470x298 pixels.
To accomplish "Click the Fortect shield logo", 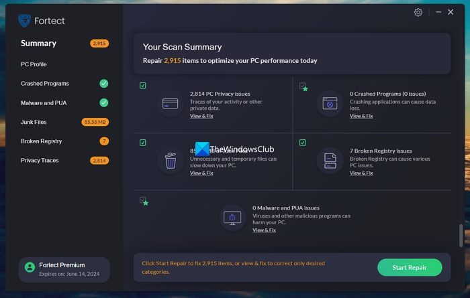I will 24,21.
